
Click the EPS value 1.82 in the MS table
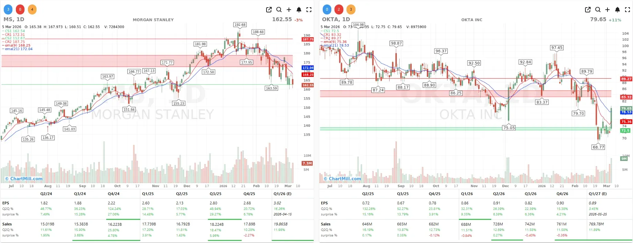pos(44,203)
